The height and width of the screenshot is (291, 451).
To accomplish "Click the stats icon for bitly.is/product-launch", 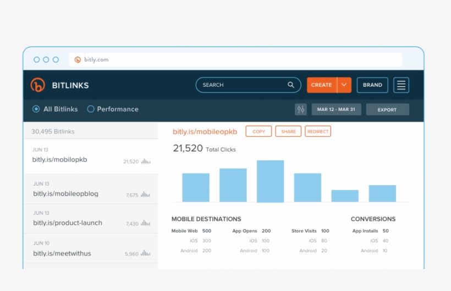I will point(145,223).
